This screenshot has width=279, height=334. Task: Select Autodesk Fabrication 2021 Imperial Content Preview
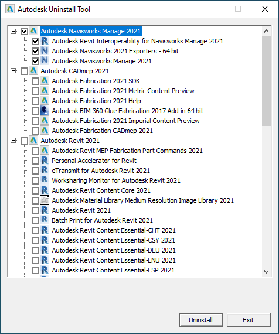pos(126,121)
